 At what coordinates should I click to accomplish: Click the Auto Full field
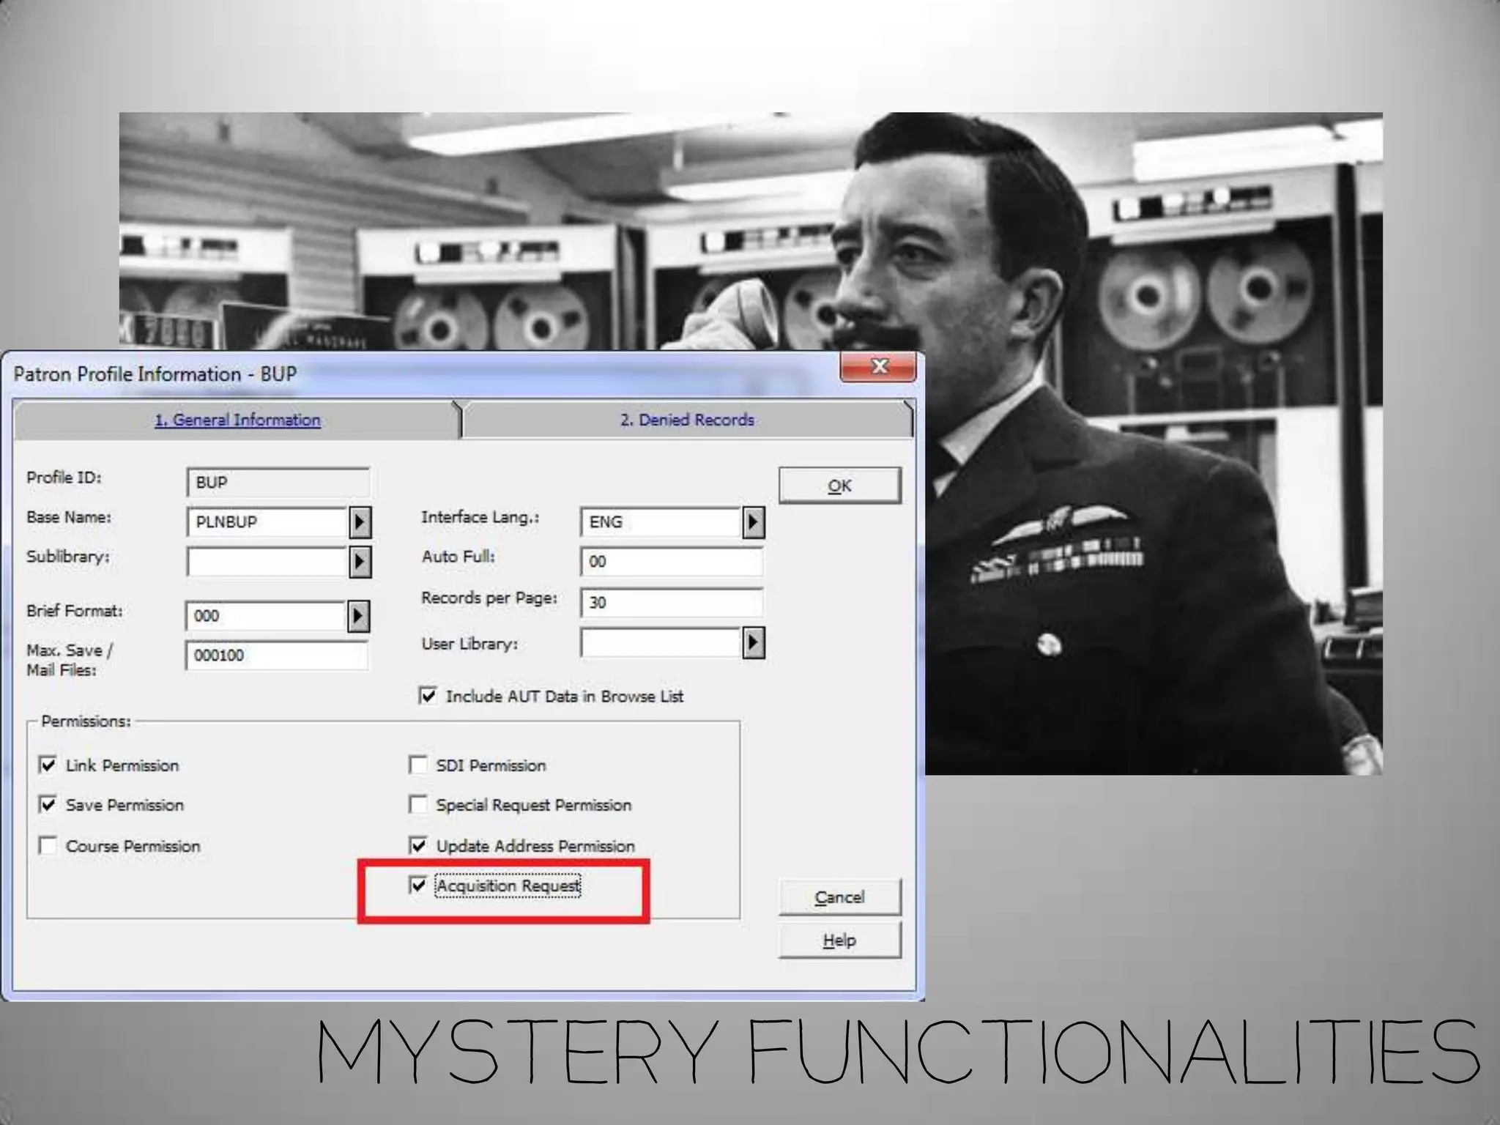pos(672,562)
